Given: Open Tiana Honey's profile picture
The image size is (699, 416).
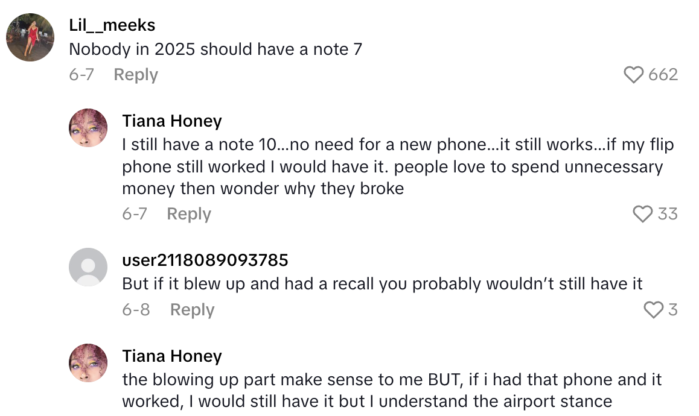Looking at the screenshot, I should (88, 128).
